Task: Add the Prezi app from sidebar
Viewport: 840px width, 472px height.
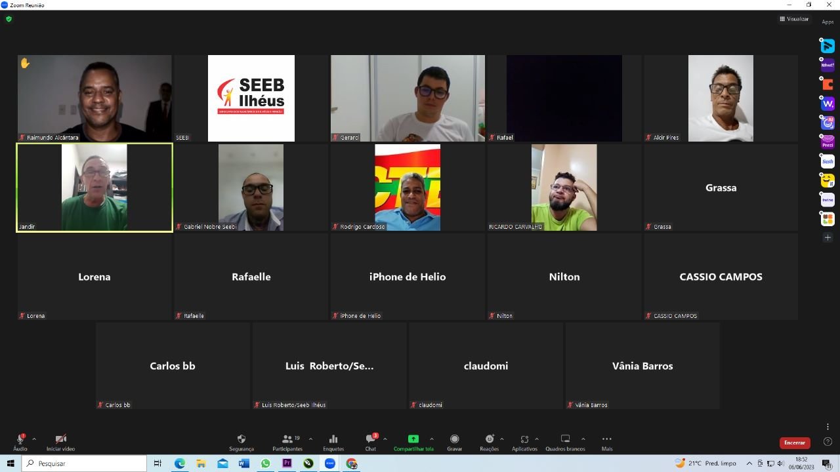Action: click(828, 142)
